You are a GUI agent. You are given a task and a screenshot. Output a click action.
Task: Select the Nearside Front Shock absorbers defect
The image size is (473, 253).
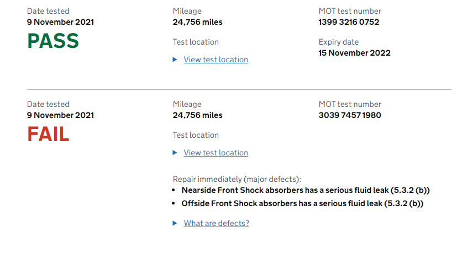pos(306,190)
